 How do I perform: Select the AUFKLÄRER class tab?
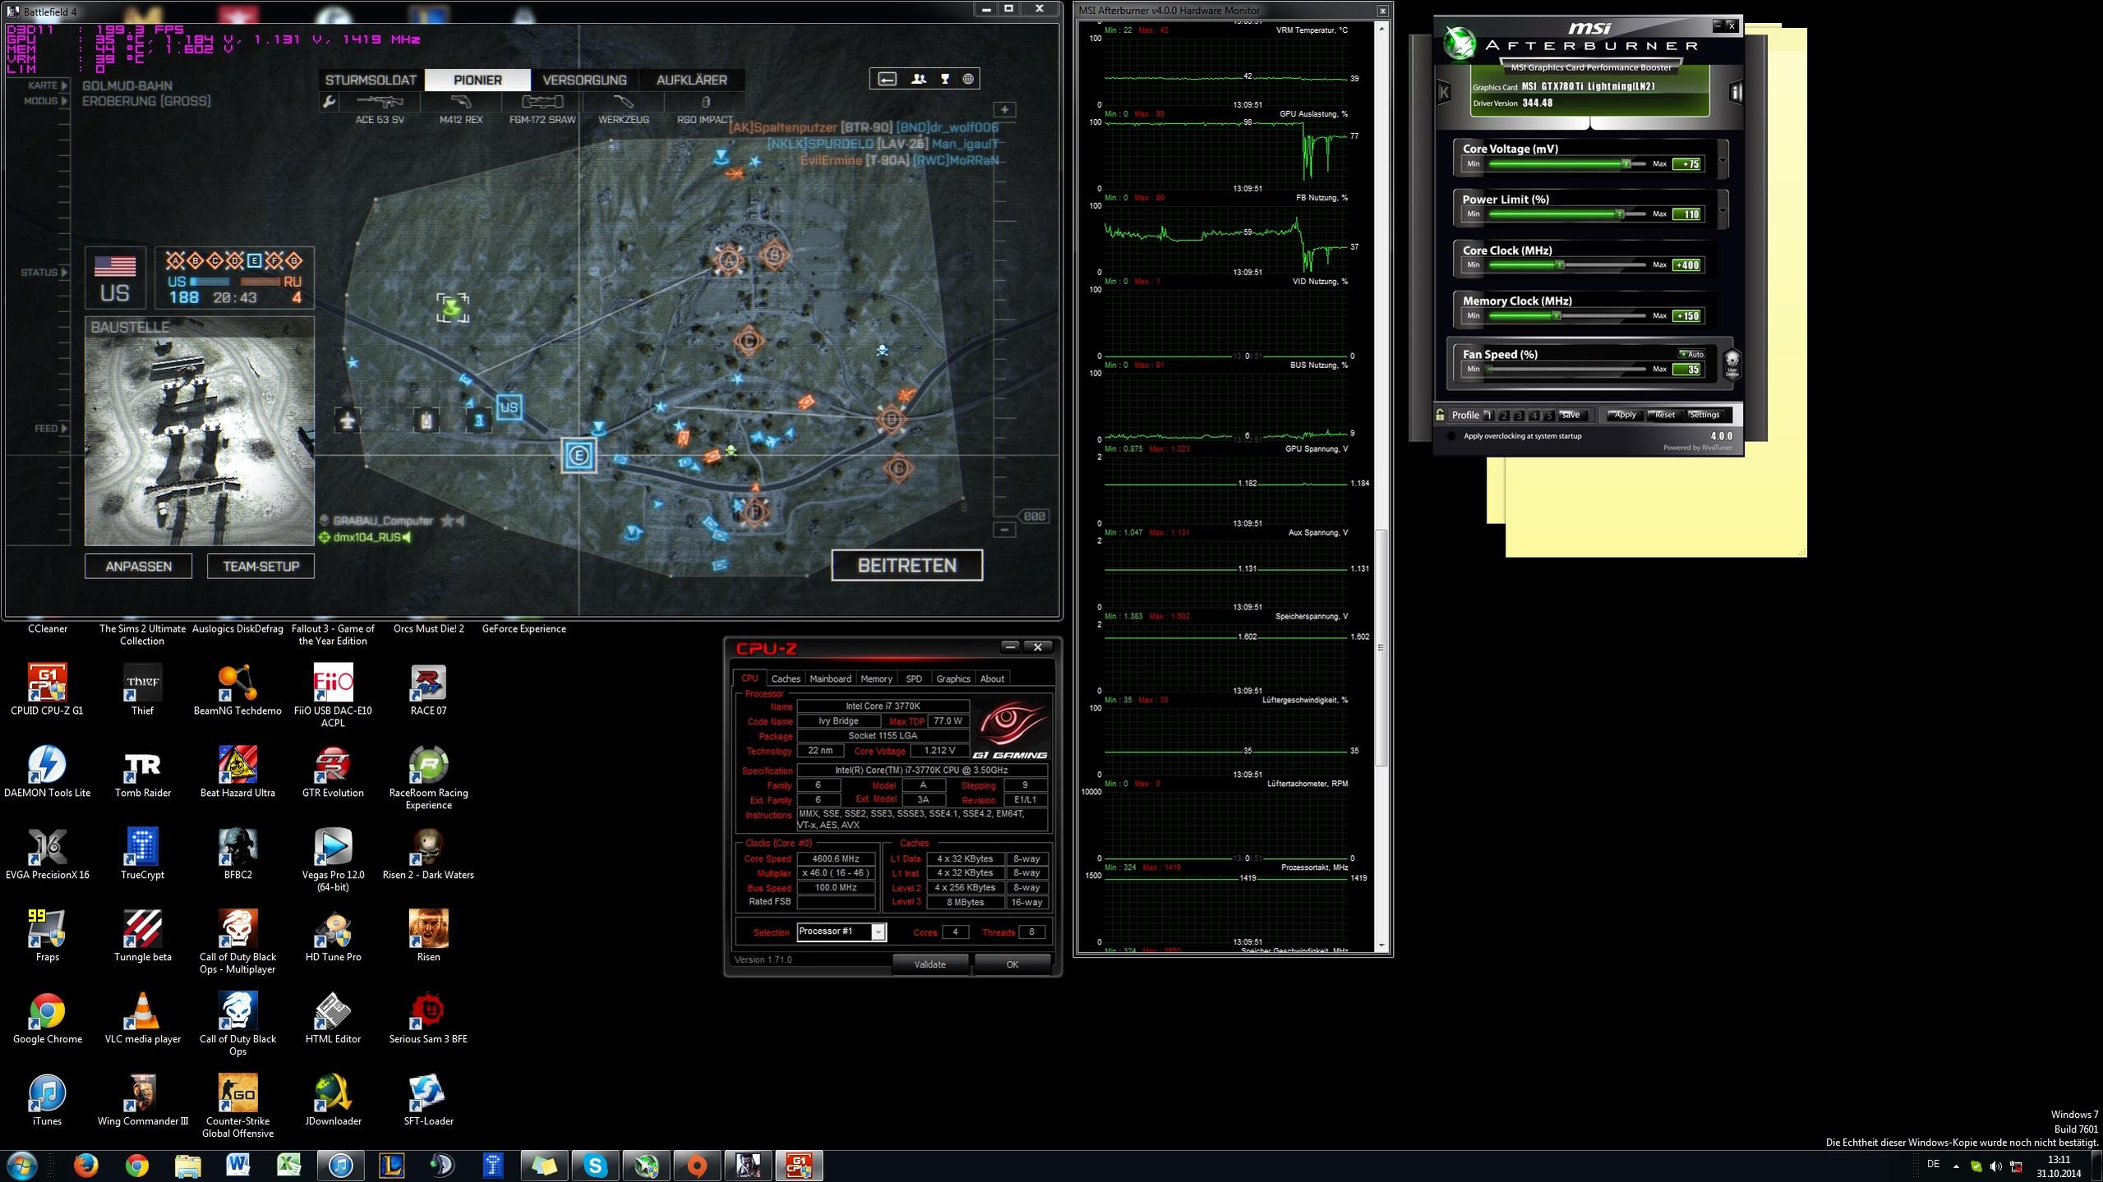coord(691,80)
